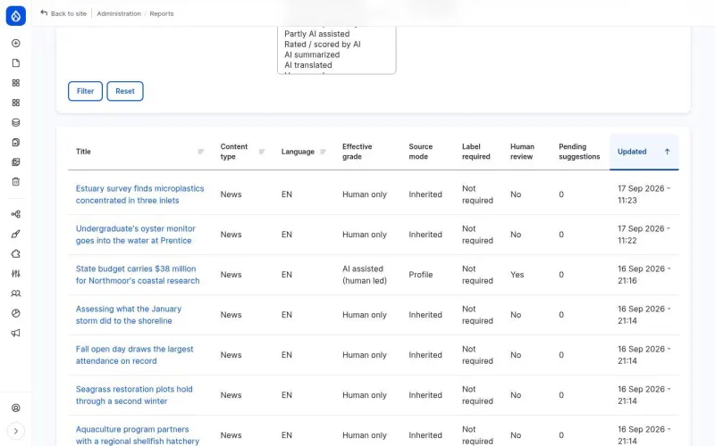715x446 pixels.
Task: Open 'State budget carries $38 million' link
Action: tap(138, 275)
